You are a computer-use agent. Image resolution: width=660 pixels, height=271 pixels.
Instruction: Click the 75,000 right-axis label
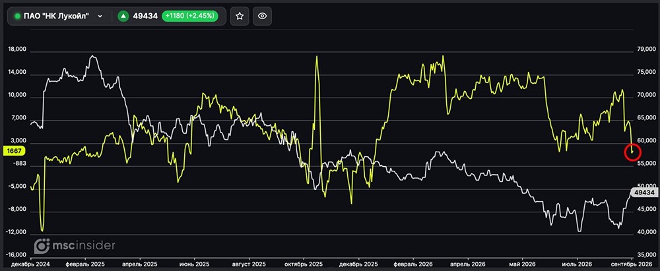click(647, 73)
